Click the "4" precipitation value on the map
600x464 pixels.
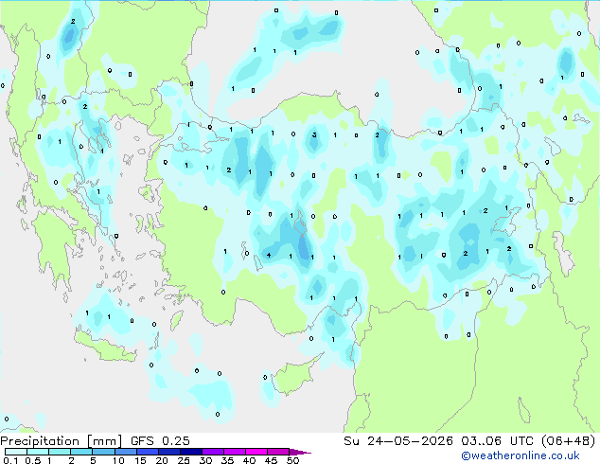(269, 255)
